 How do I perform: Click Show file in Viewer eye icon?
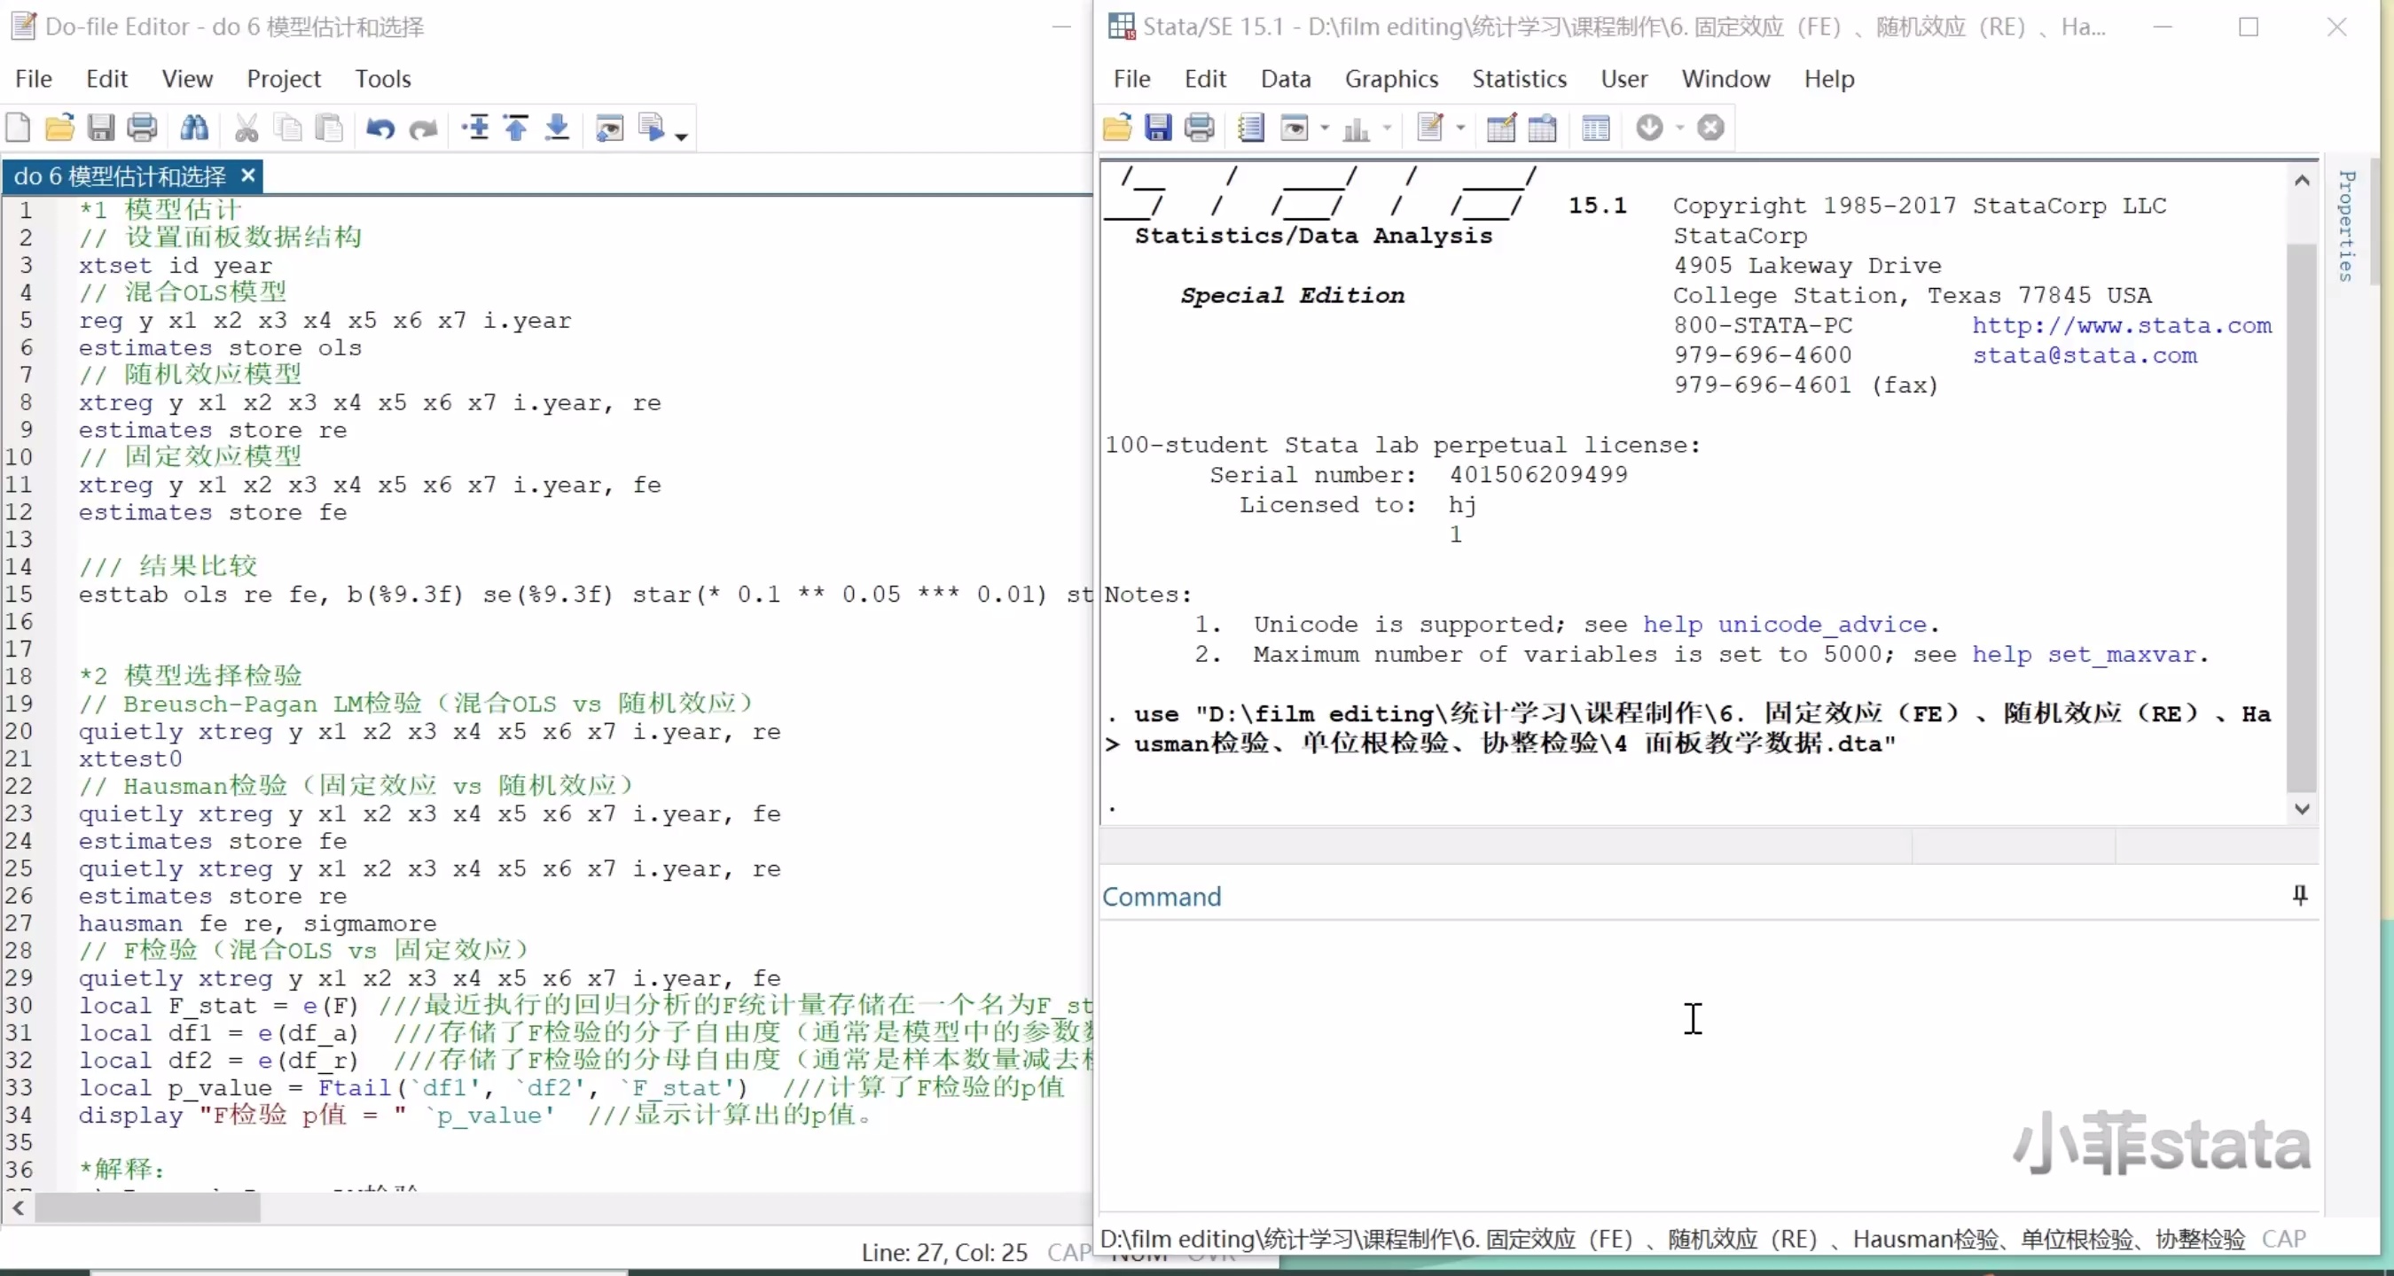610,128
